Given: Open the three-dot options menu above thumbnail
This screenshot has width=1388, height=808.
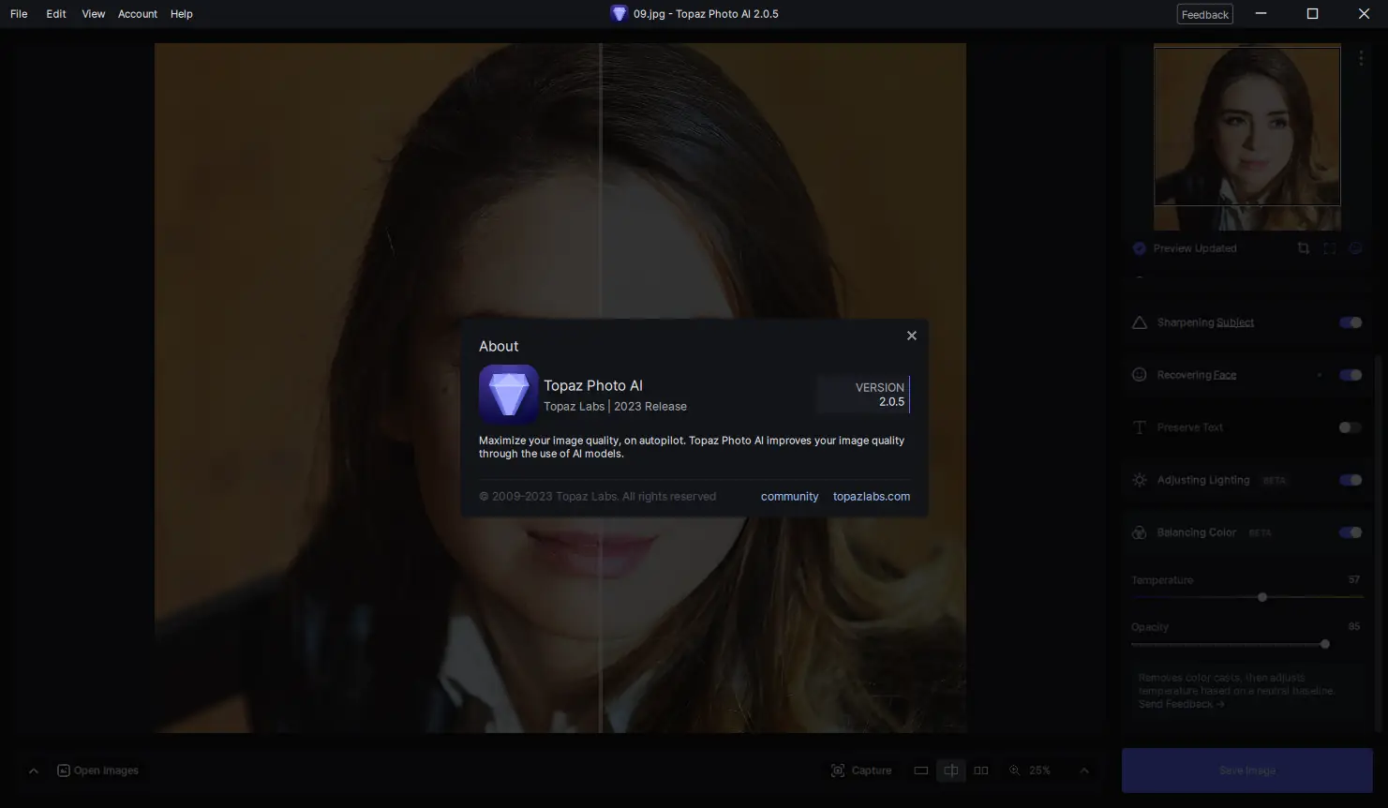Looking at the screenshot, I should coord(1361,58).
